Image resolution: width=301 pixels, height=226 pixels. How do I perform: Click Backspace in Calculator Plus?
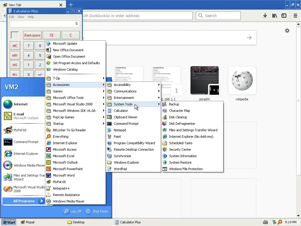32,35
